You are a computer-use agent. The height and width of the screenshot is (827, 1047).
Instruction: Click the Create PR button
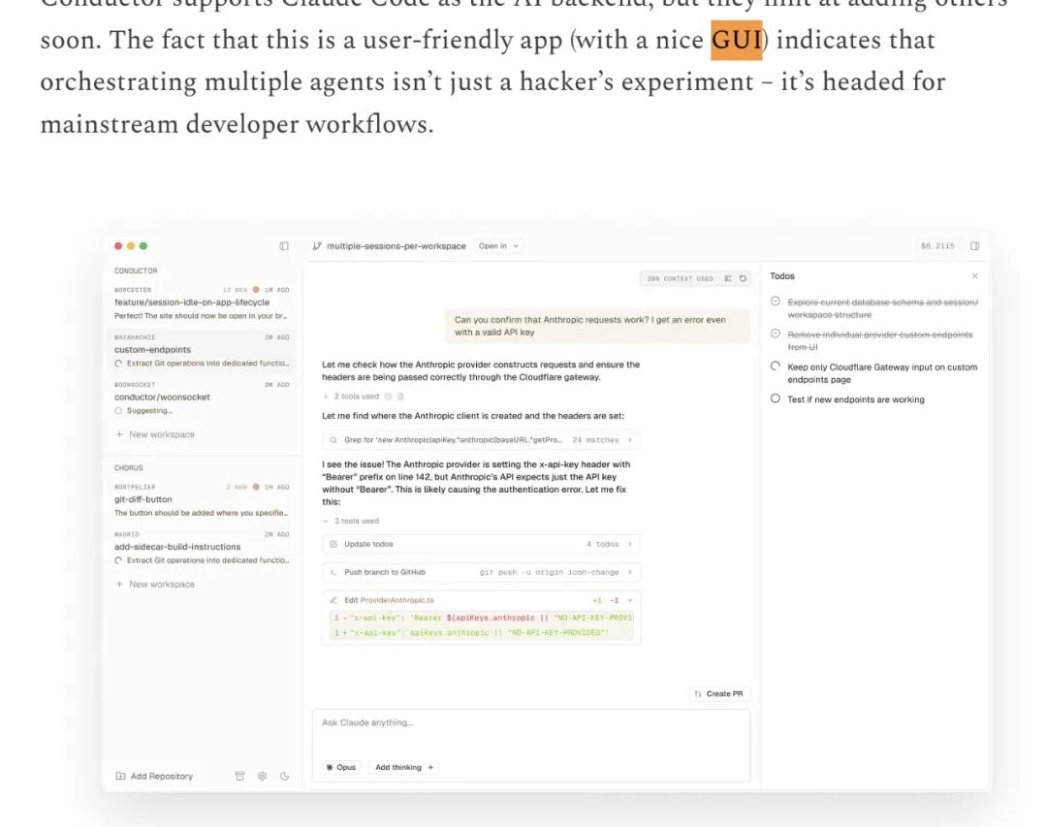pyautogui.click(x=718, y=694)
